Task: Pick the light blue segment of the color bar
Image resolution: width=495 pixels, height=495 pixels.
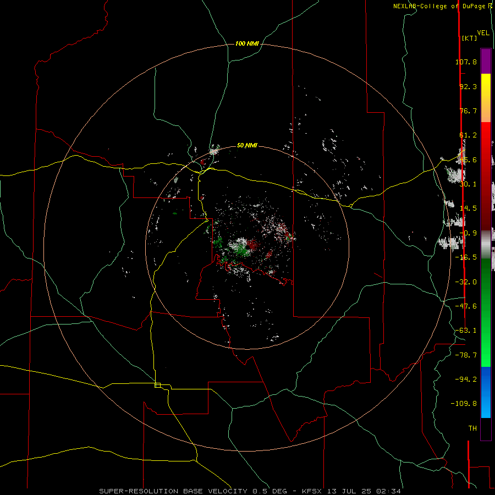Action: 486,405
